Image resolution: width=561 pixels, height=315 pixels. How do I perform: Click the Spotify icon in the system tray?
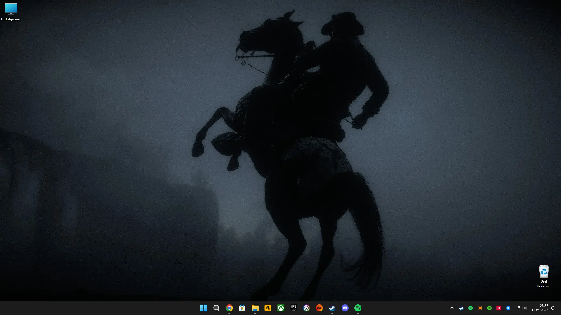pos(471,308)
